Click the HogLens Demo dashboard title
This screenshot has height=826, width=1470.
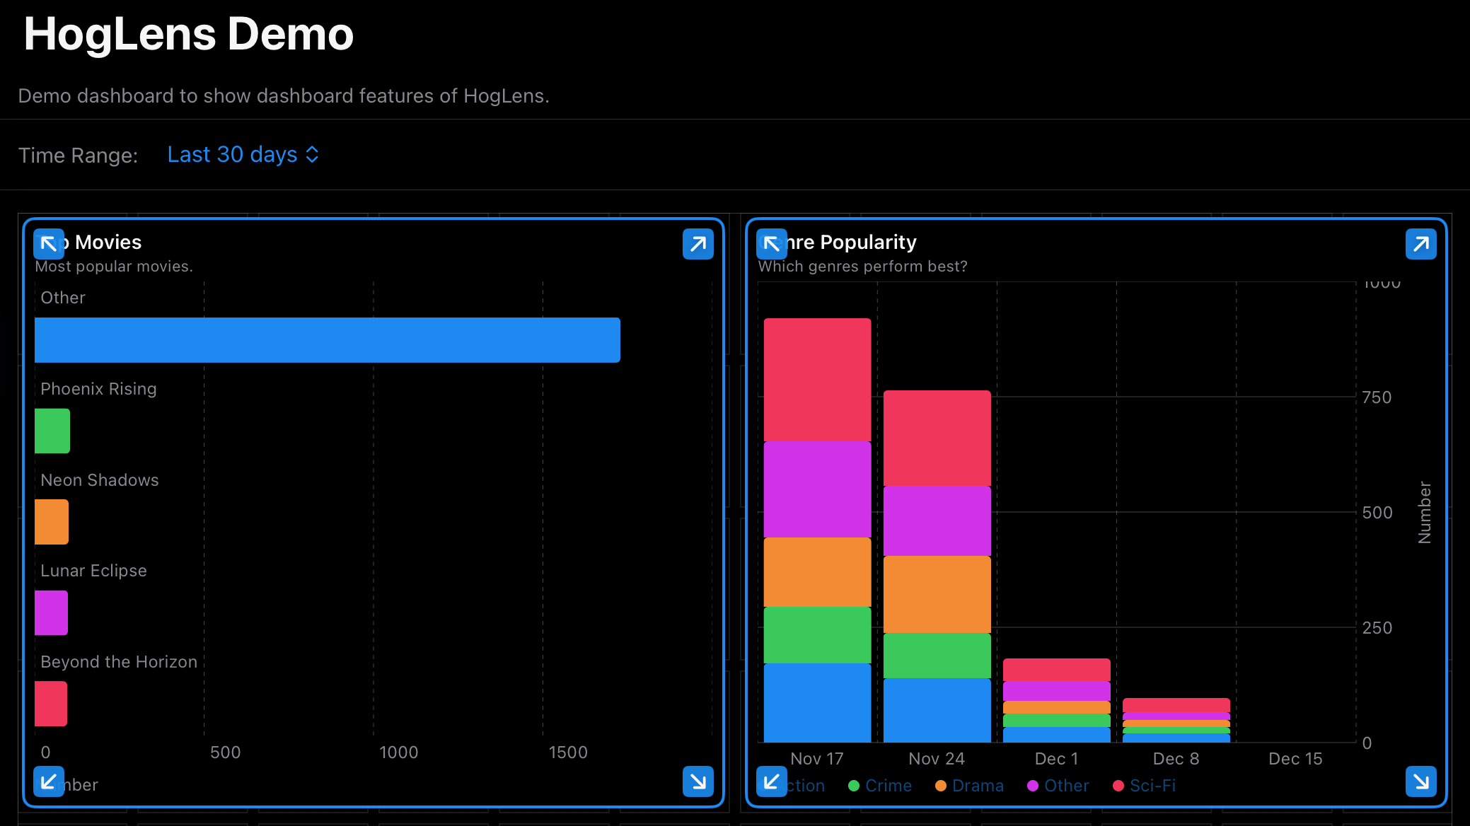(189, 34)
